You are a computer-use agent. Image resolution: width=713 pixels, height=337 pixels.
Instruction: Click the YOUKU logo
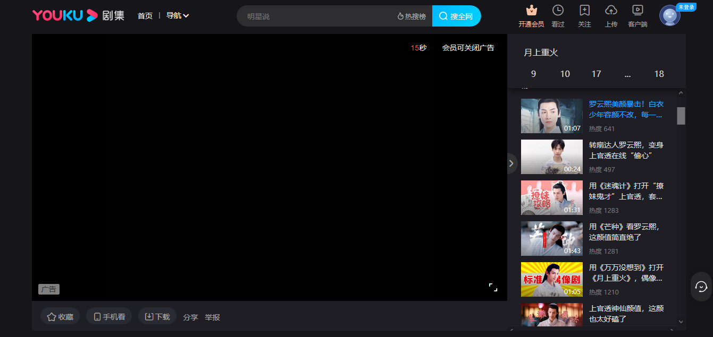(x=65, y=15)
